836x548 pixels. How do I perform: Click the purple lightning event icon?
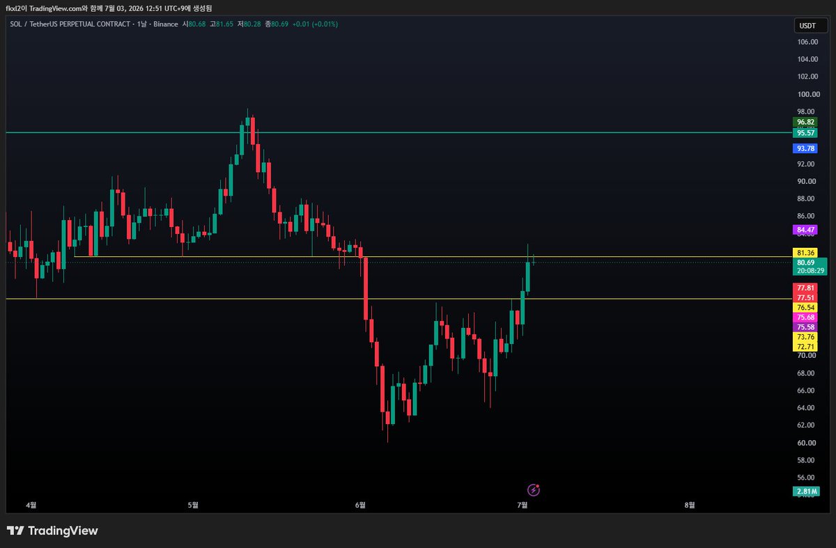click(534, 490)
